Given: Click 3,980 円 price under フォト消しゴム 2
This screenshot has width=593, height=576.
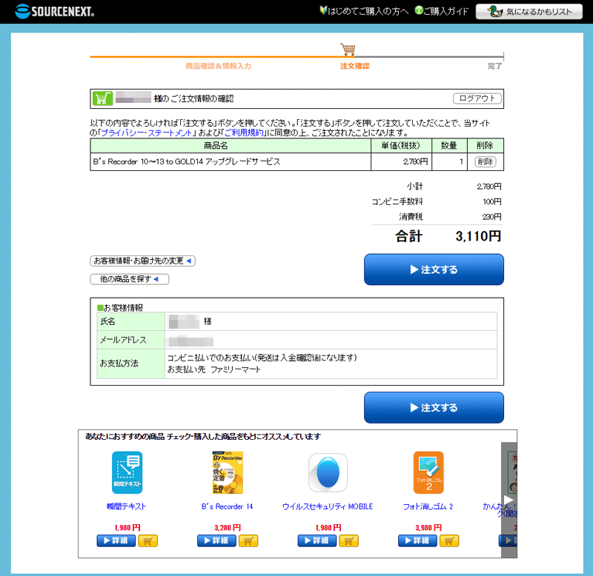Looking at the screenshot, I should point(428,528).
